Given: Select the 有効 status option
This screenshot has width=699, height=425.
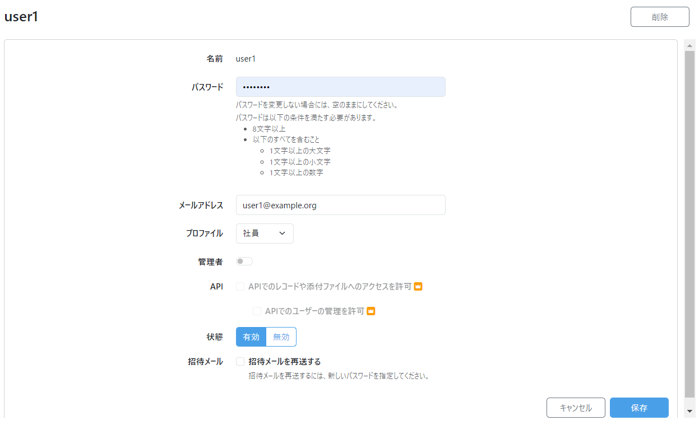Looking at the screenshot, I should [251, 337].
